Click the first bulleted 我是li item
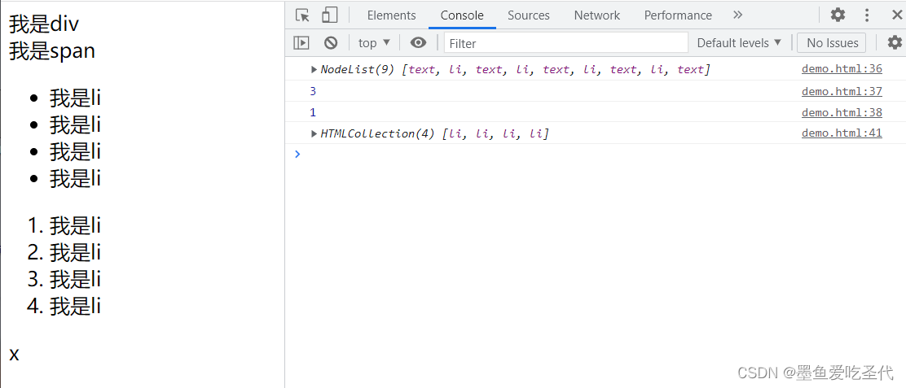The height and width of the screenshot is (388, 906). 75,98
